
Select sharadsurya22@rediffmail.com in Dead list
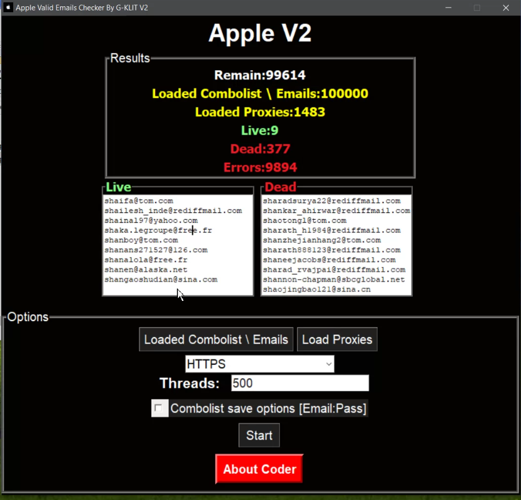334,200
